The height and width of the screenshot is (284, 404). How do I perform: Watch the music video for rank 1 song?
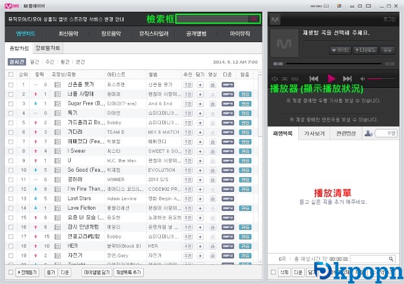point(213,84)
